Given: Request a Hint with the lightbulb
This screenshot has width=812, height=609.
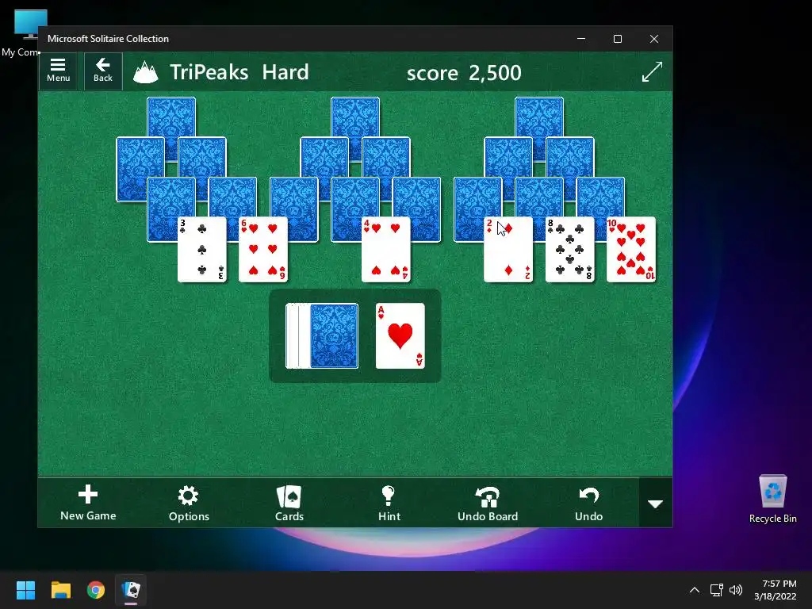Looking at the screenshot, I should (x=389, y=502).
